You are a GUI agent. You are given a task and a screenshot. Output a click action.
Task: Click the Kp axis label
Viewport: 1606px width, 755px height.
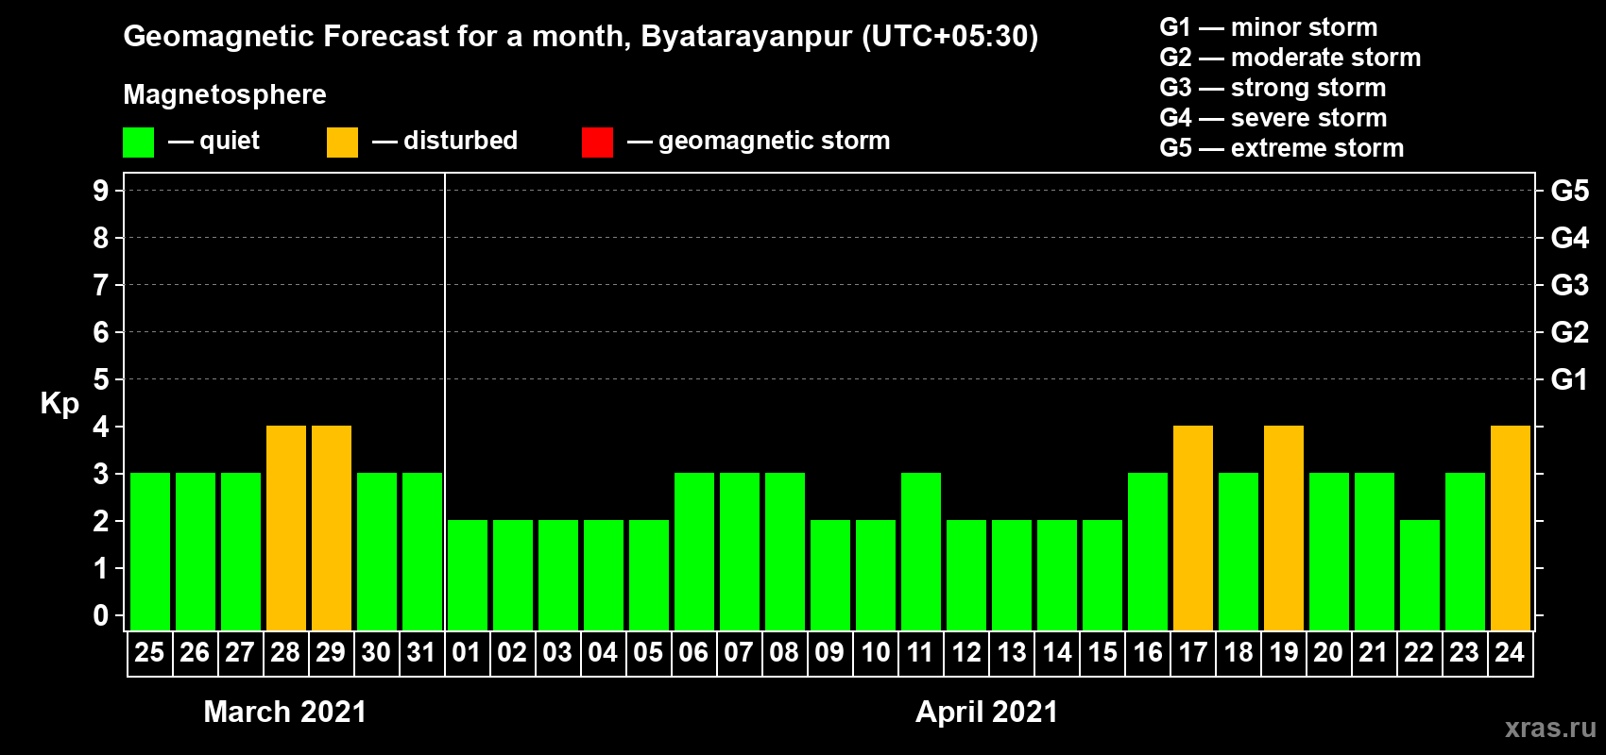tap(60, 404)
